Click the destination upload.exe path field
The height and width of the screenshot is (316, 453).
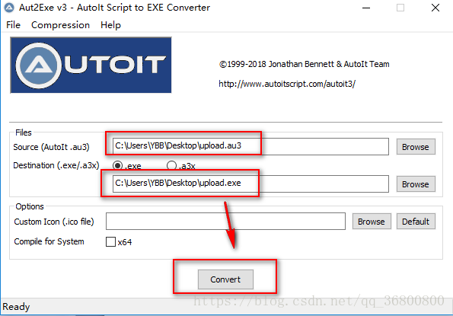click(x=250, y=184)
